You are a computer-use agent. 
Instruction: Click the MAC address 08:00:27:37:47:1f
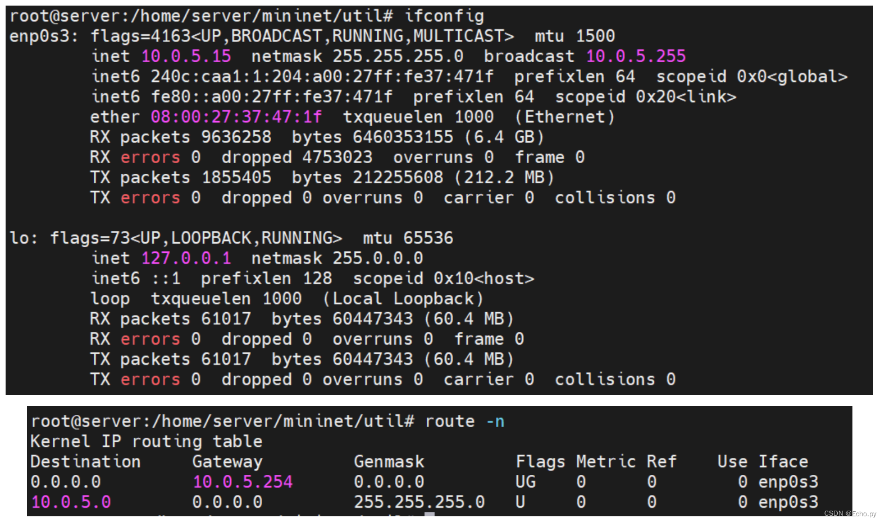(236, 117)
